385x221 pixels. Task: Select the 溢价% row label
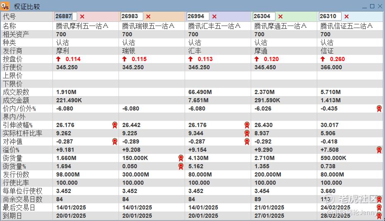(x=11, y=150)
